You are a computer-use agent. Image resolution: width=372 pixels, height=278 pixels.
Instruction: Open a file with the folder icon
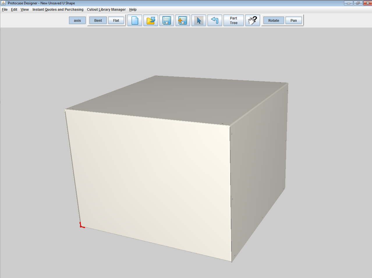pyautogui.click(x=151, y=21)
